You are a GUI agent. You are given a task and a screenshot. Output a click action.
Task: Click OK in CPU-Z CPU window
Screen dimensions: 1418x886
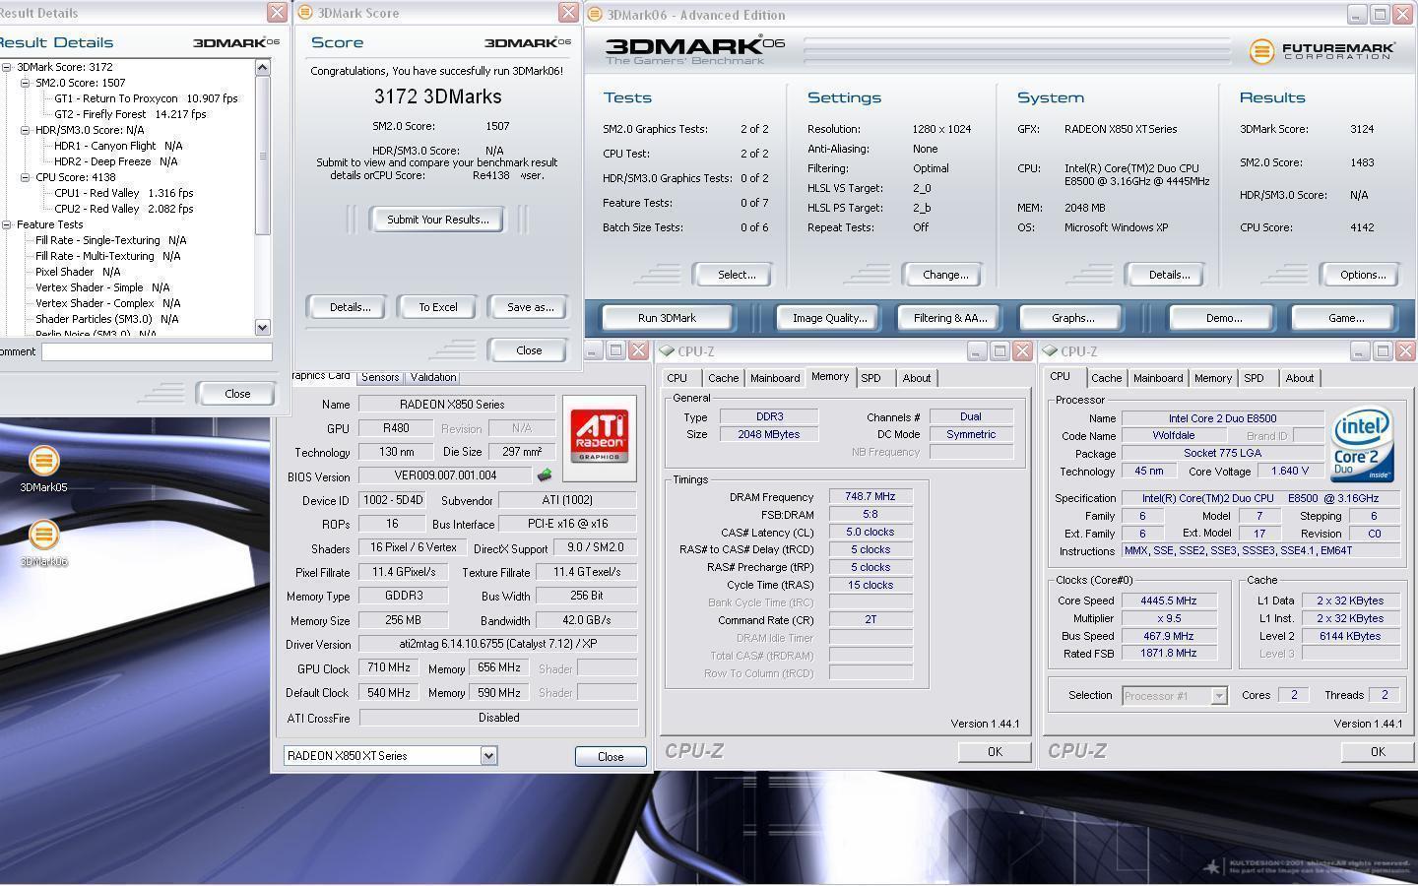(x=1377, y=752)
